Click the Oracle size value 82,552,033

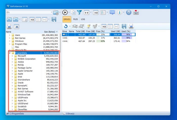point(53,83)
